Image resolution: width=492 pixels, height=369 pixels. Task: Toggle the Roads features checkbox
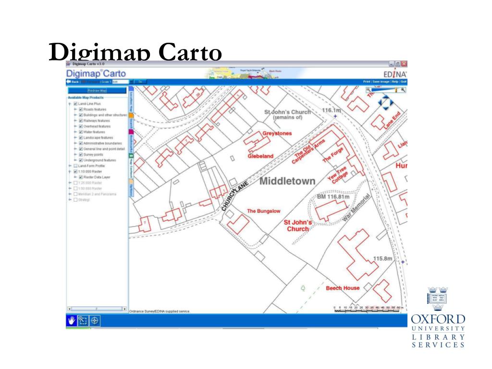pos(81,110)
